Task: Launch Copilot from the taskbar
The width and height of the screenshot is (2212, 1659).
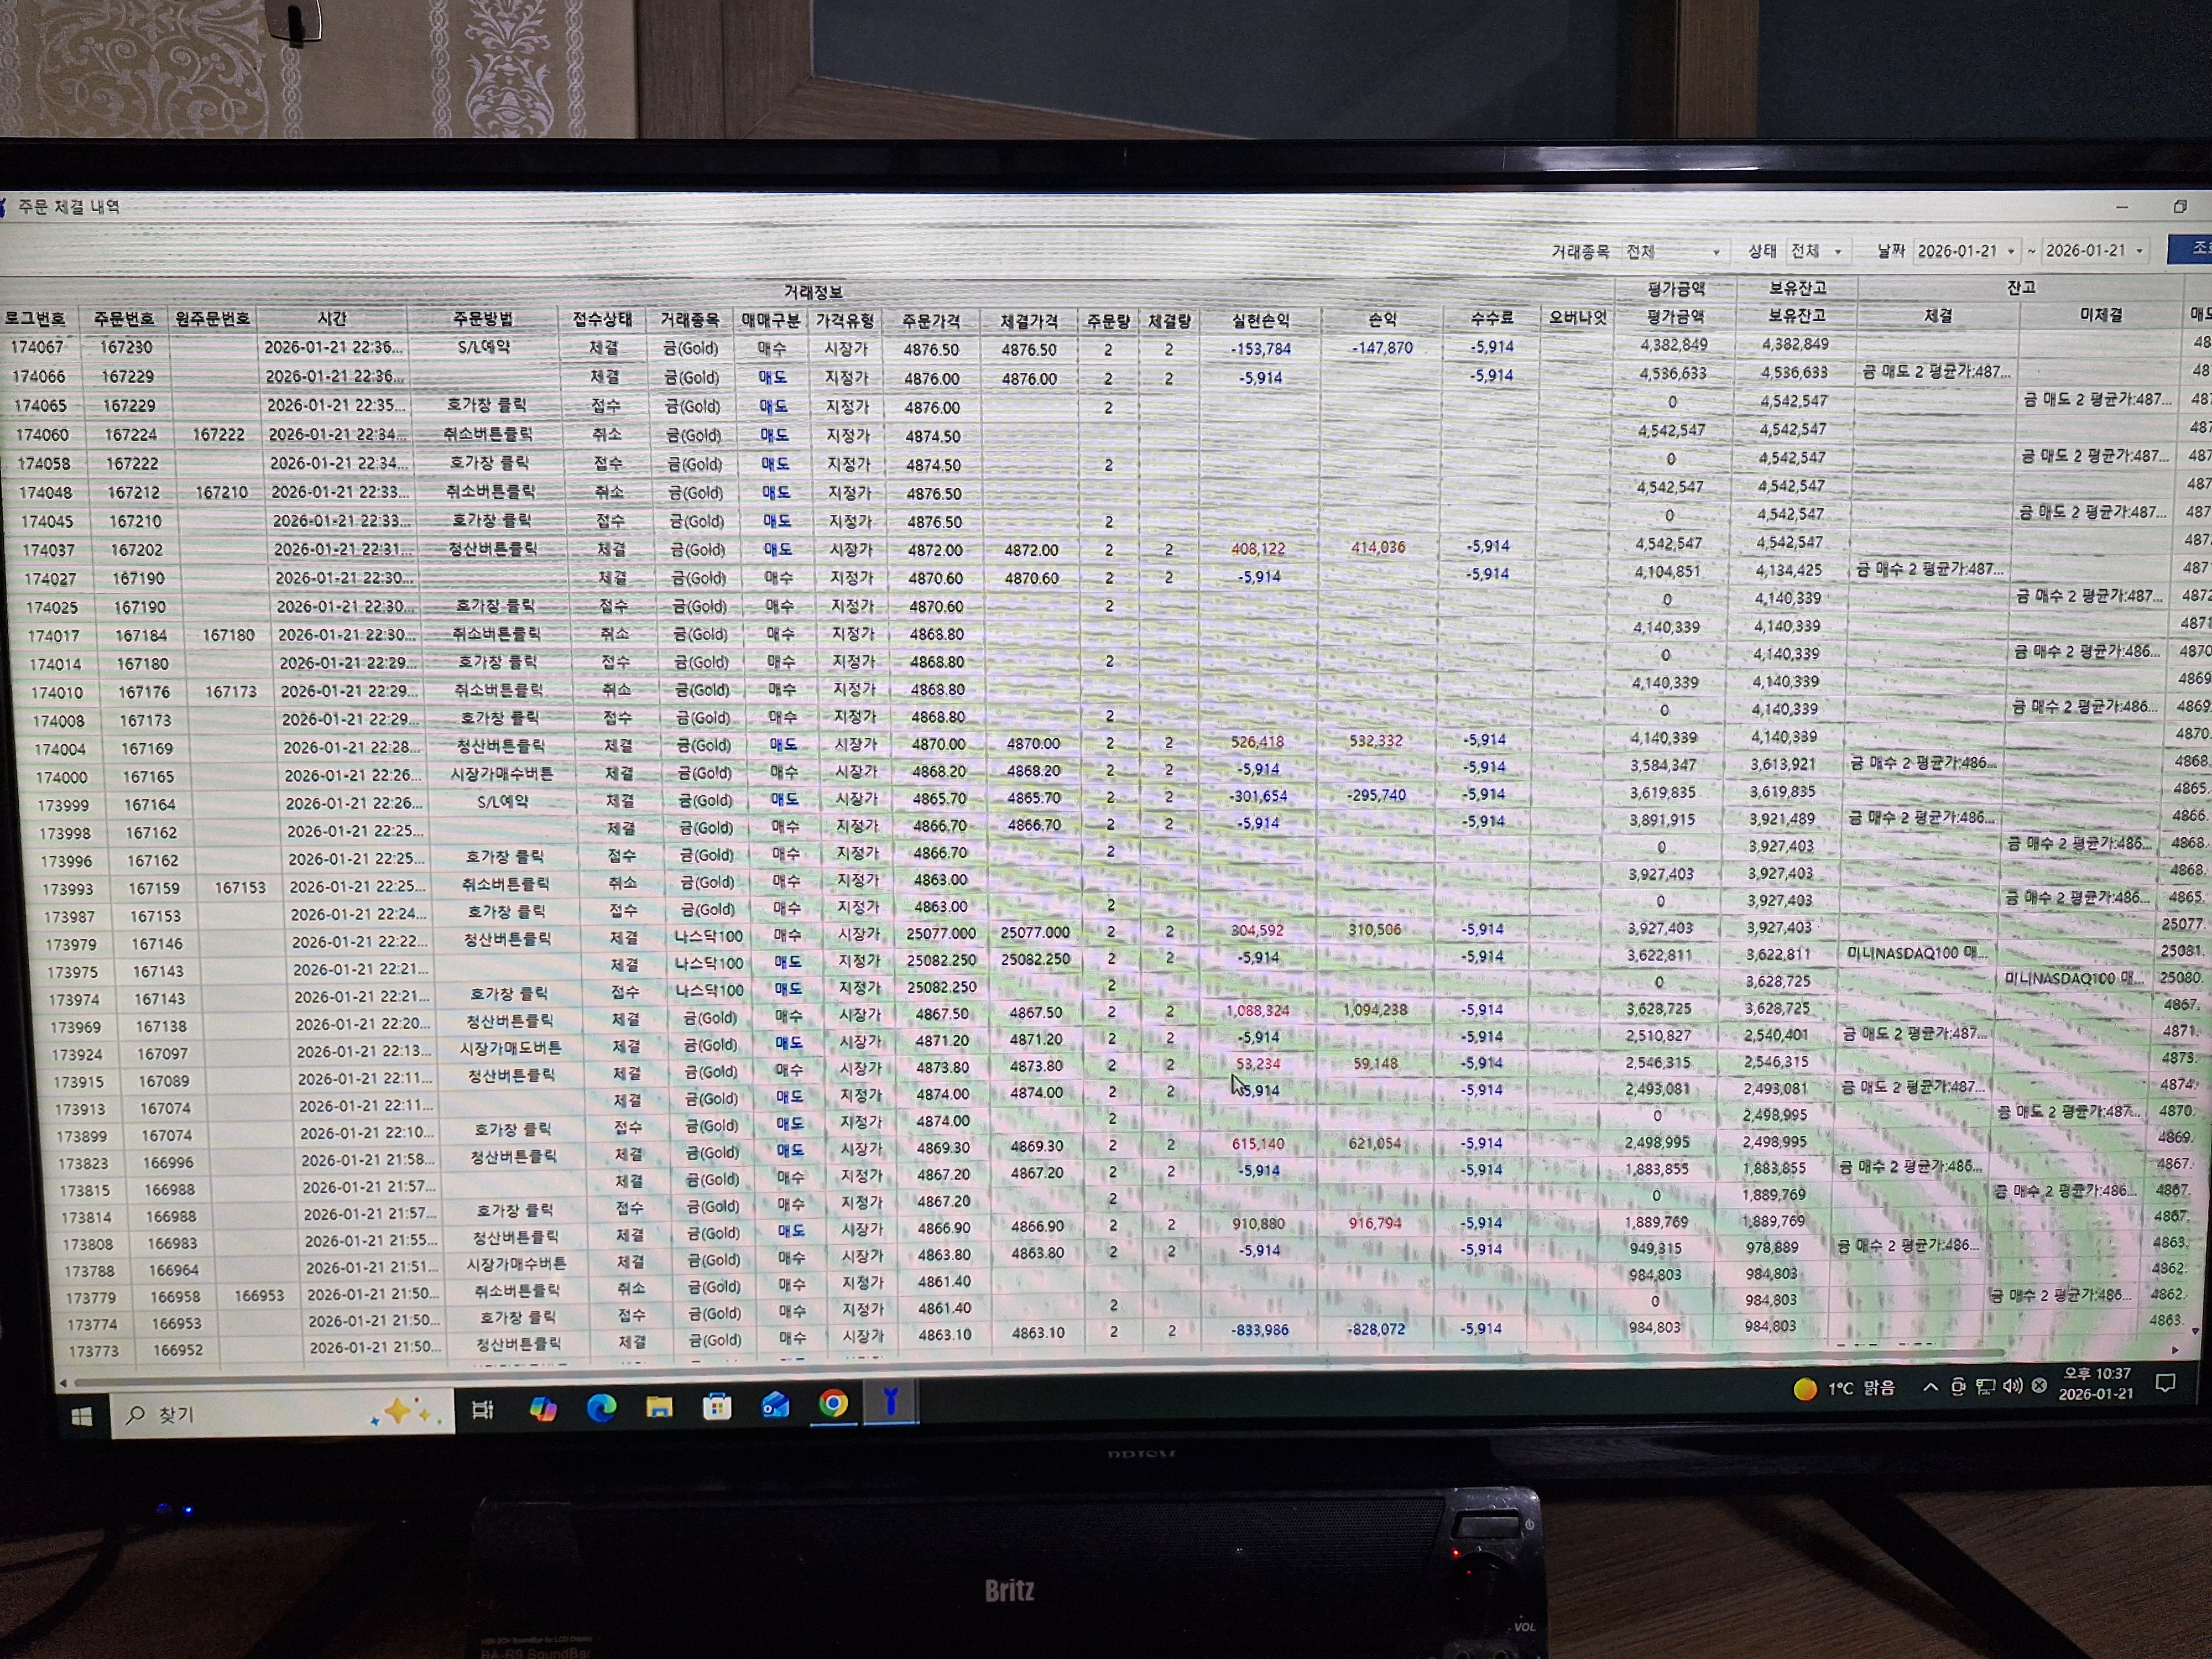Action: (x=543, y=1409)
